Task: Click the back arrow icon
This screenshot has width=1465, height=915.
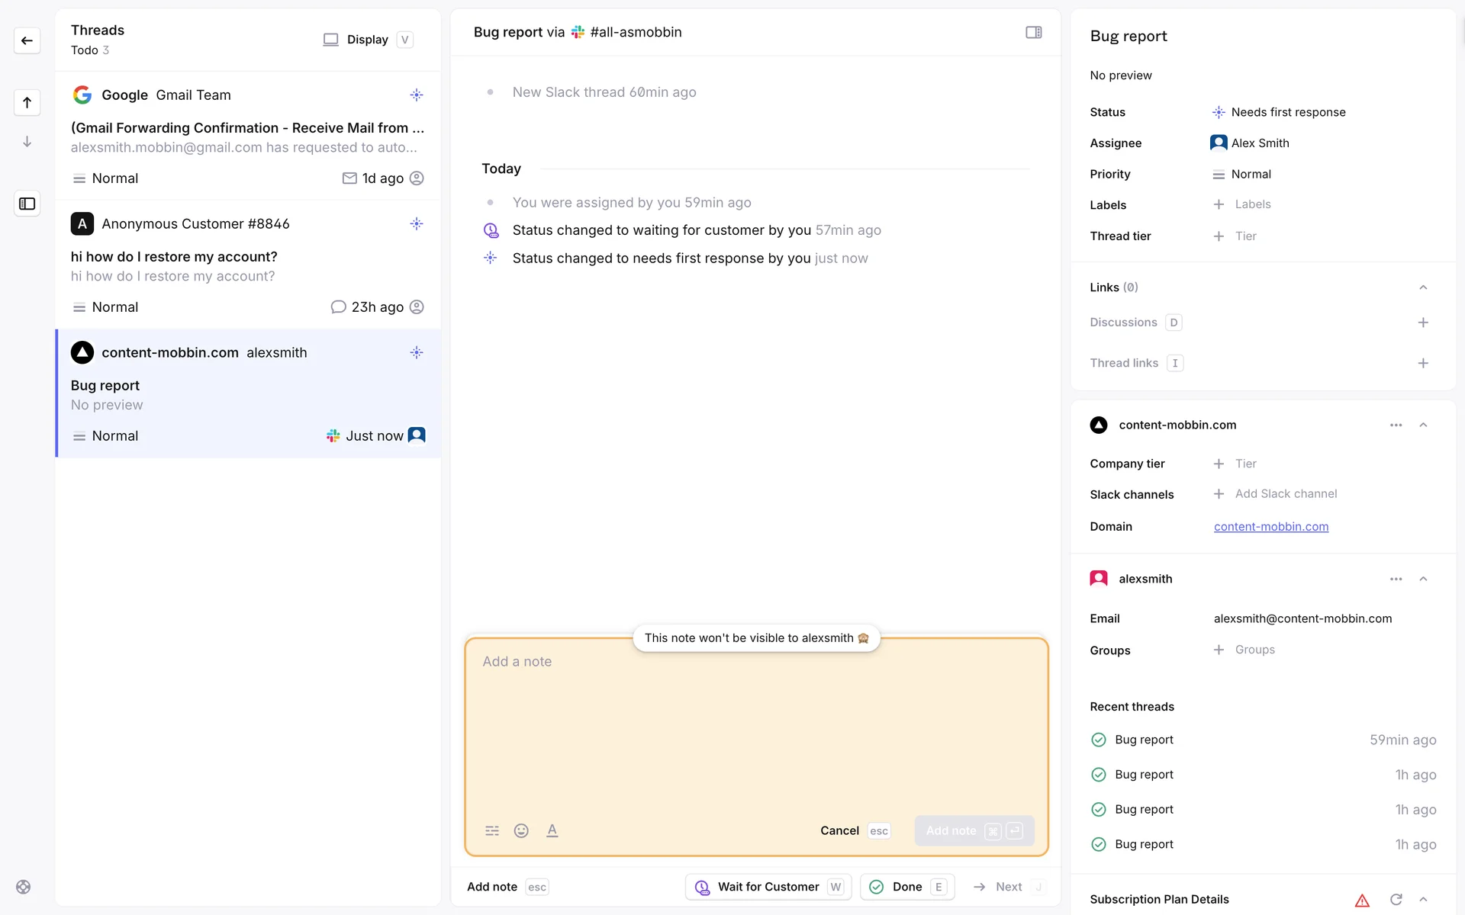Action: point(27,40)
